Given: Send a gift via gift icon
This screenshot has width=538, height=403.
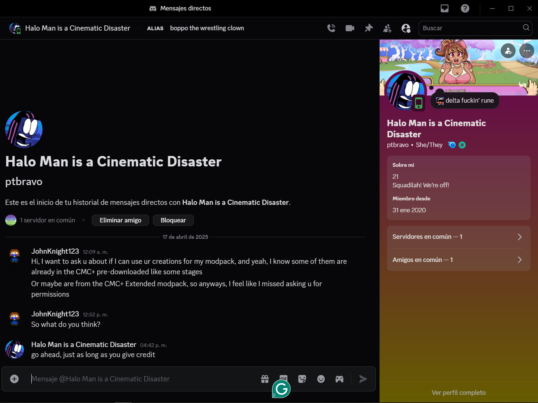Looking at the screenshot, I should (265, 379).
